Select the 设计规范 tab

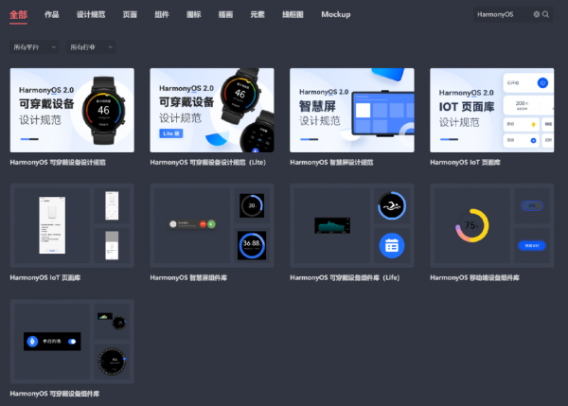point(91,14)
